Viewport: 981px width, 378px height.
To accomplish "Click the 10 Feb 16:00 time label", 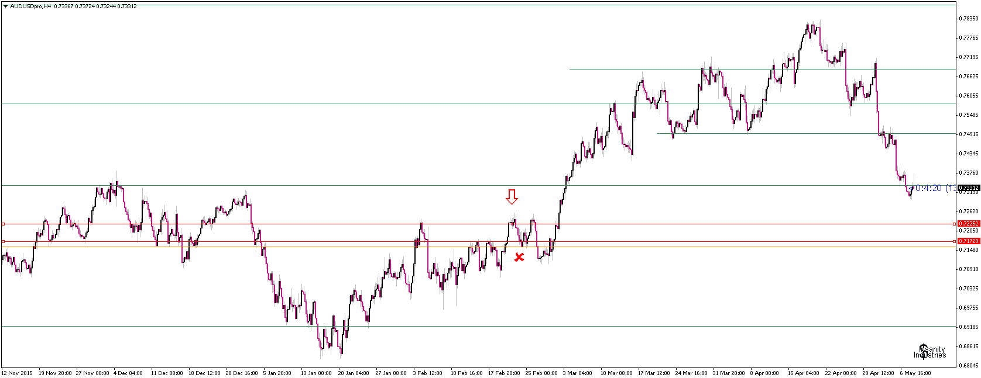I will tap(467, 373).
